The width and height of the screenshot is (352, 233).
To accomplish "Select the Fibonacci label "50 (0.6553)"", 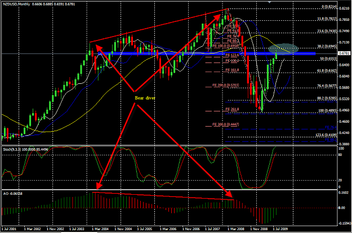I will point(329,59).
